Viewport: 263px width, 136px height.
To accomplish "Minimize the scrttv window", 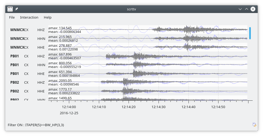I will coord(240,9).
